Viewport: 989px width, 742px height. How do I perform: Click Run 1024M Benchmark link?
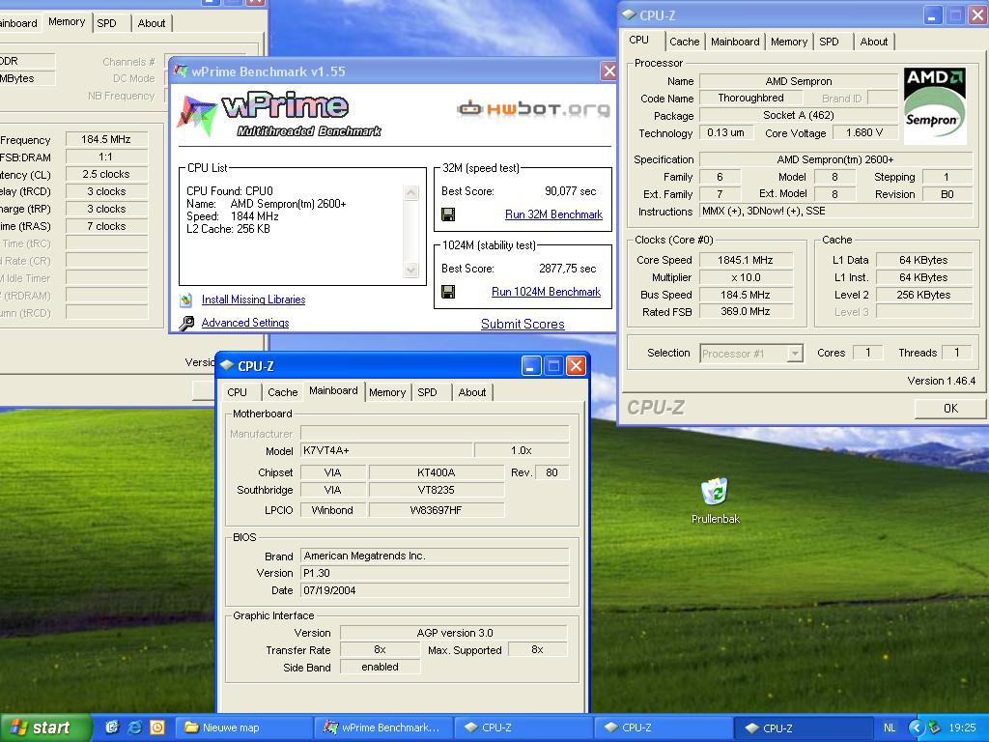pyautogui.click(x=546, y=292)
